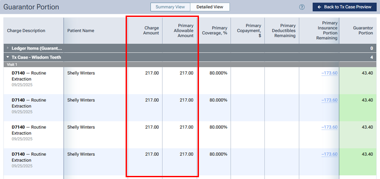Viewport: 380px width, 179px height.
Task: Click the Charge Description column header
Action: (x=26, y=31)
